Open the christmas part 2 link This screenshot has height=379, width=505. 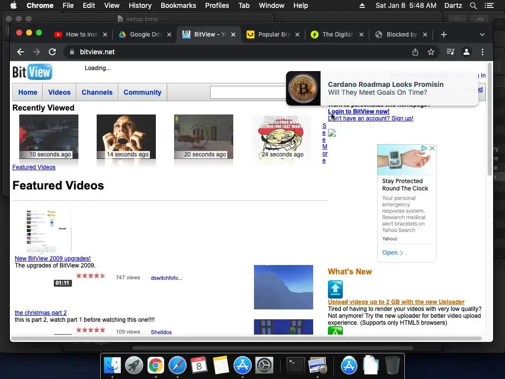coord(40,312)
